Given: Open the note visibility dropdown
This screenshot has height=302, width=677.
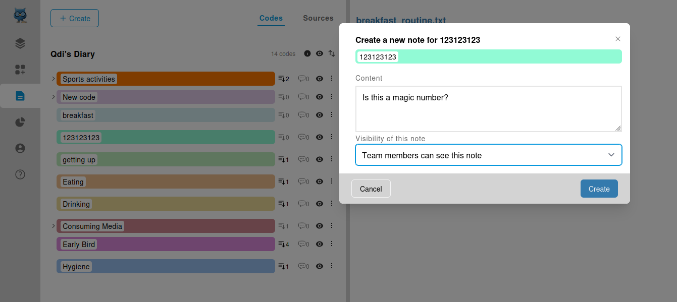Looking at the screenshot, I should pos(489,155).
